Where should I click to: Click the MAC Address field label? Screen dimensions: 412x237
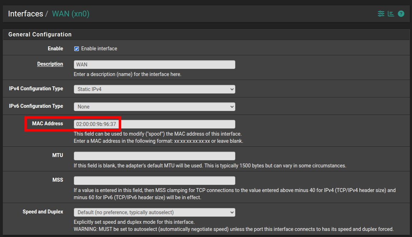47,123
